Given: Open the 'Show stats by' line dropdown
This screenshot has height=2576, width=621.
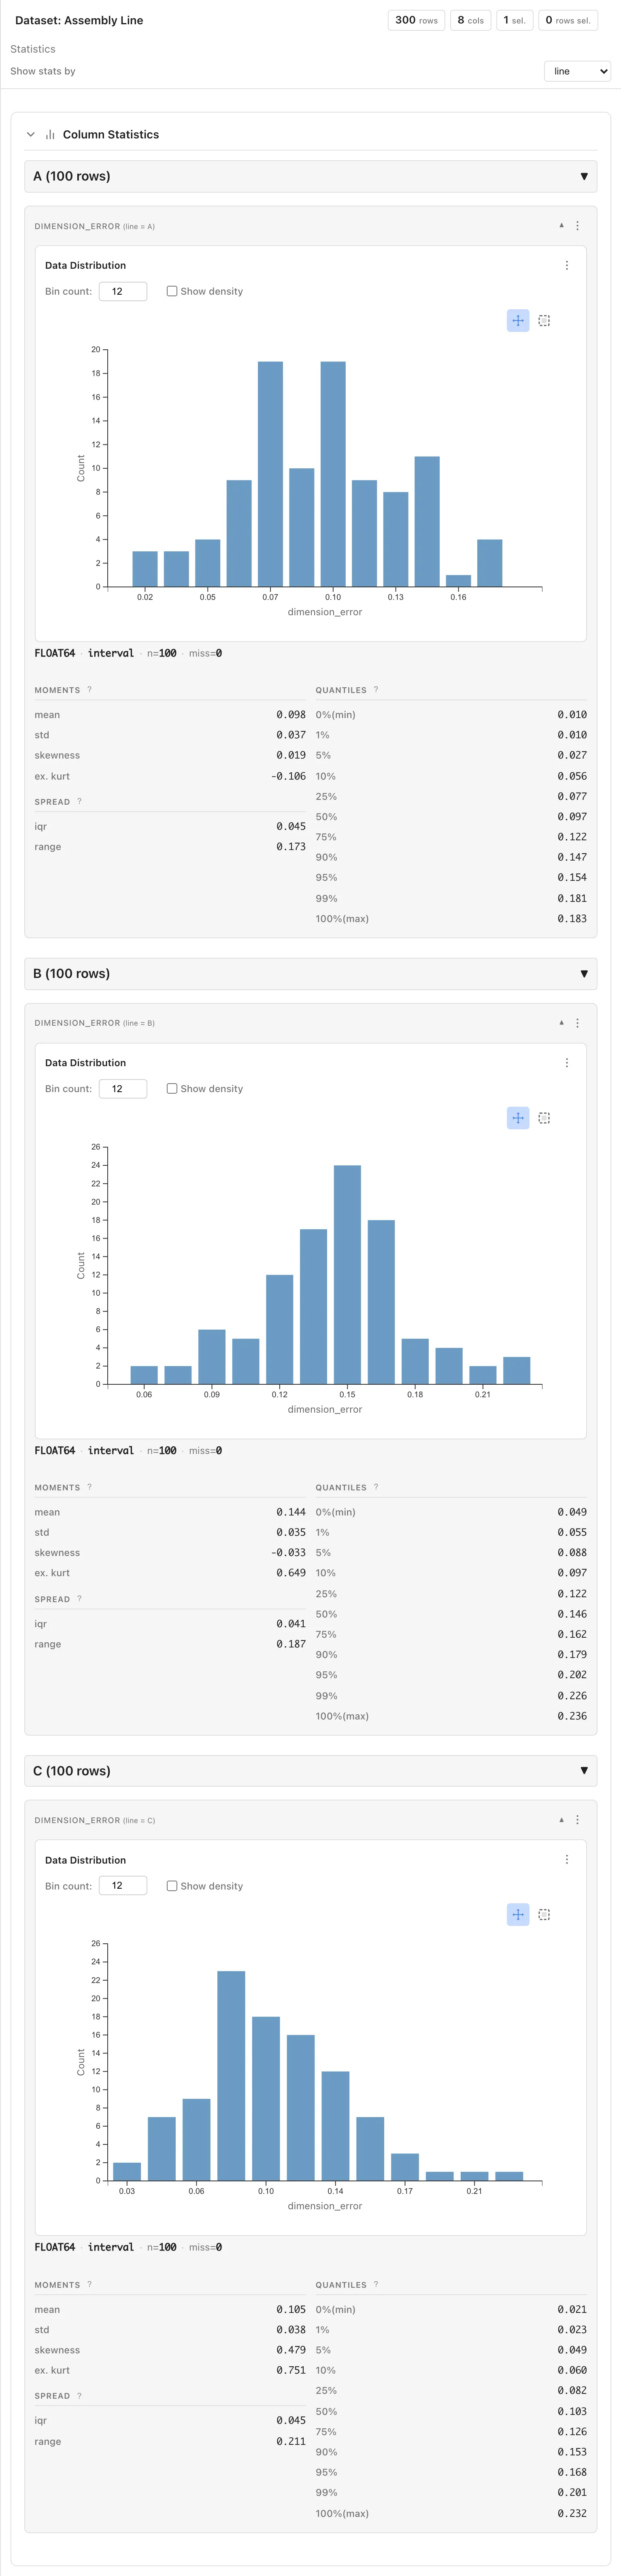Looking at the screenshot, I should point(577,71).
